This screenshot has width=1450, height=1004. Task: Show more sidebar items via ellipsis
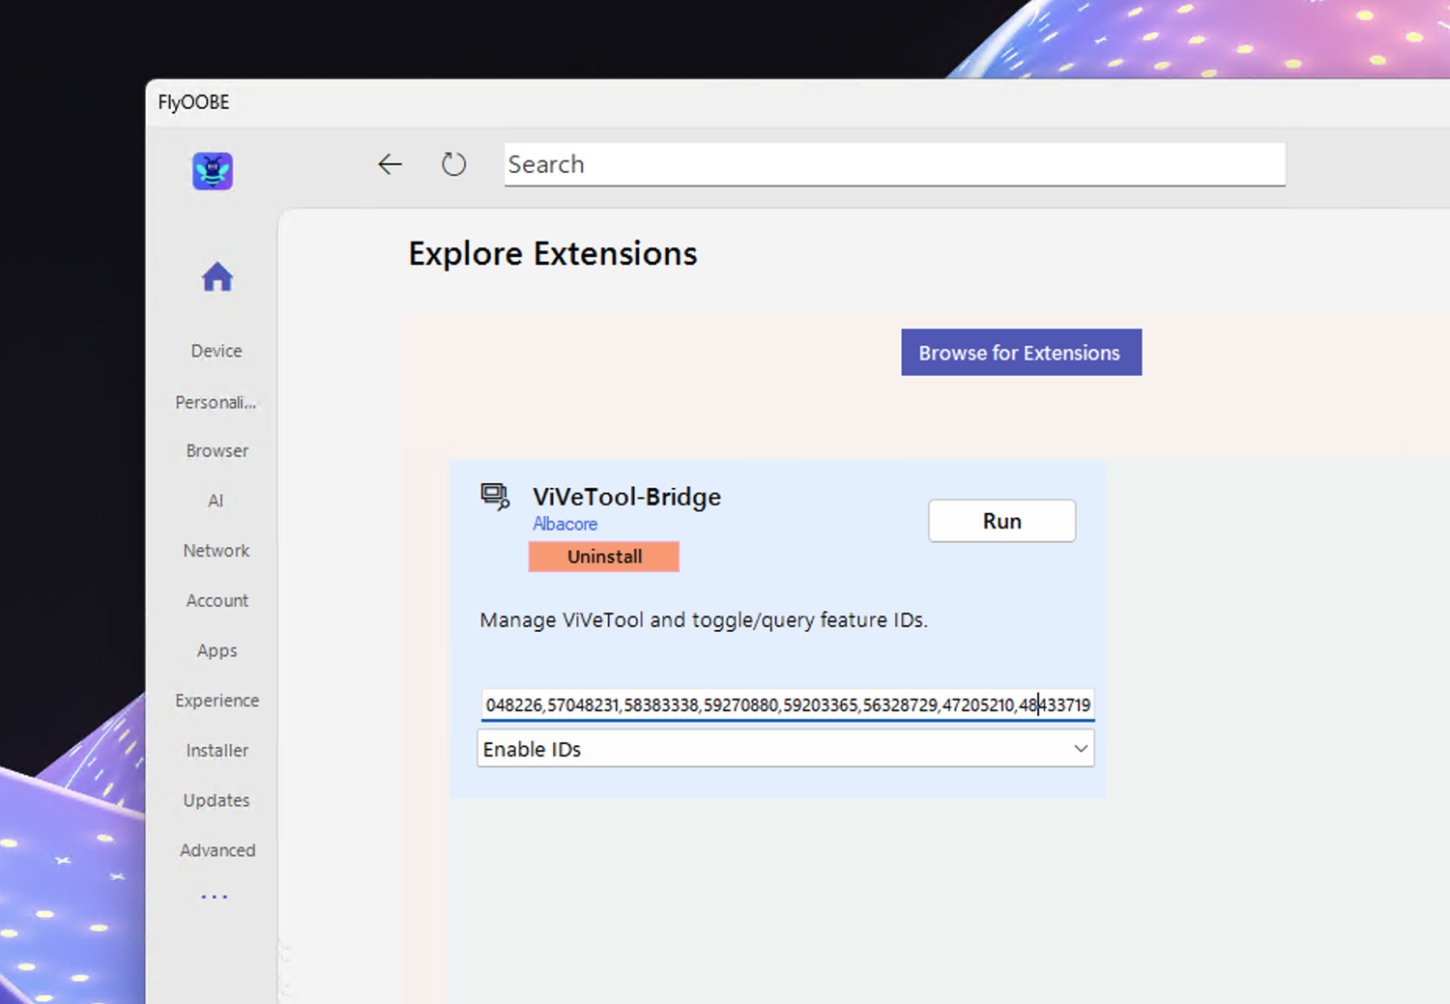(x=215, y=897)
